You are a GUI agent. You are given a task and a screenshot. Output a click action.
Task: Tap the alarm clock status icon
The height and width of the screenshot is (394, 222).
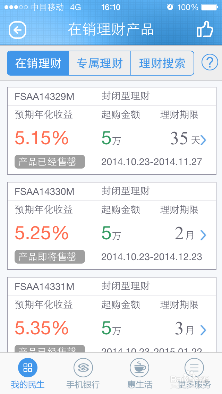(170, 7)
